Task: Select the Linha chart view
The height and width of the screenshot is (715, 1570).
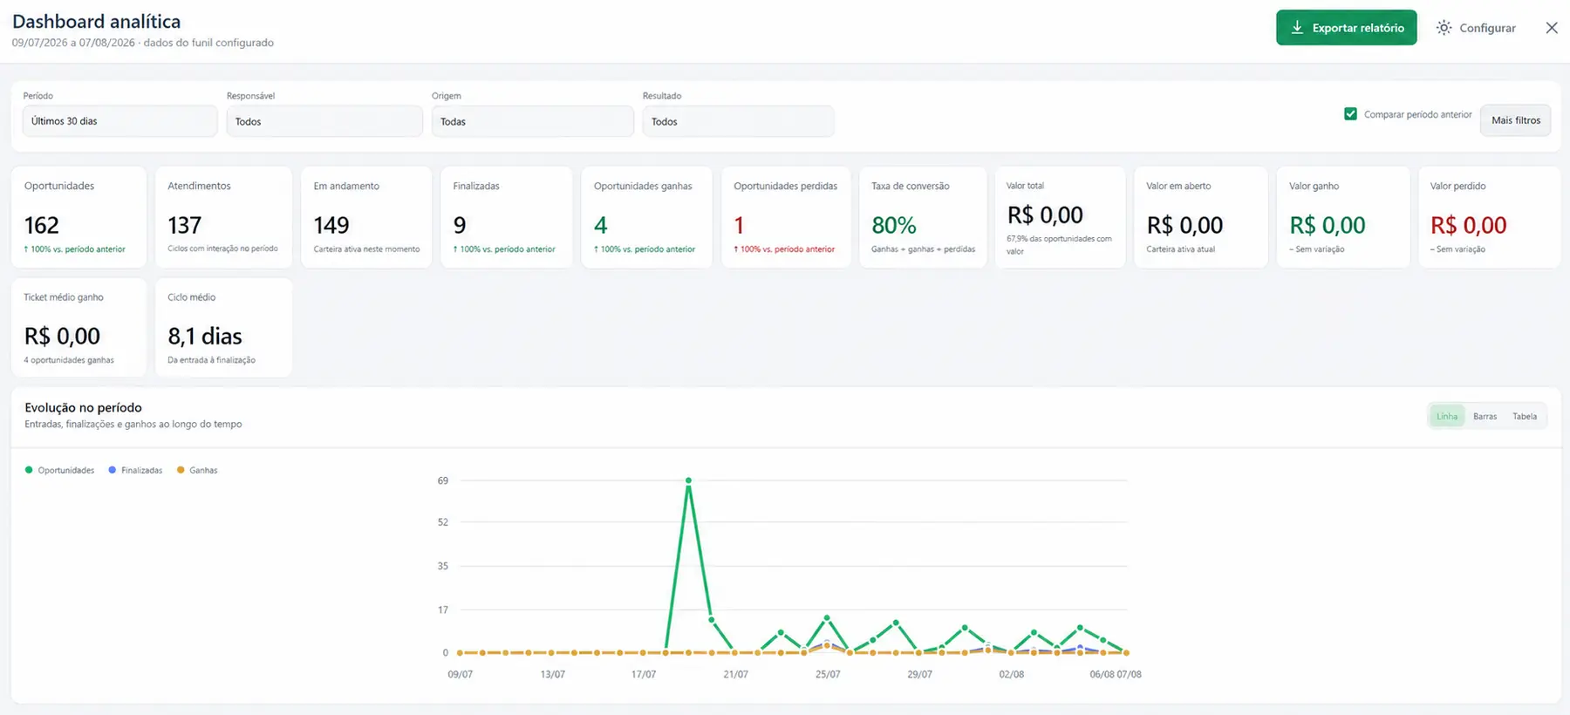Action: [x=1447, y=417]
